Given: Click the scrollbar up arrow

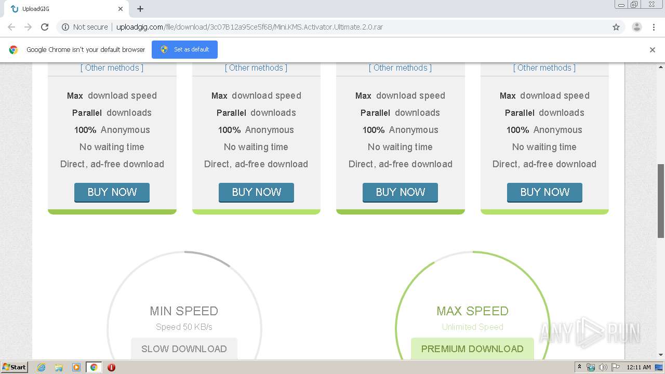Looking at the screenshot, I should (661, 67).
